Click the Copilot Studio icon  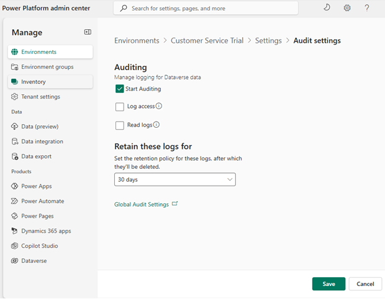(x=14, y=246)
